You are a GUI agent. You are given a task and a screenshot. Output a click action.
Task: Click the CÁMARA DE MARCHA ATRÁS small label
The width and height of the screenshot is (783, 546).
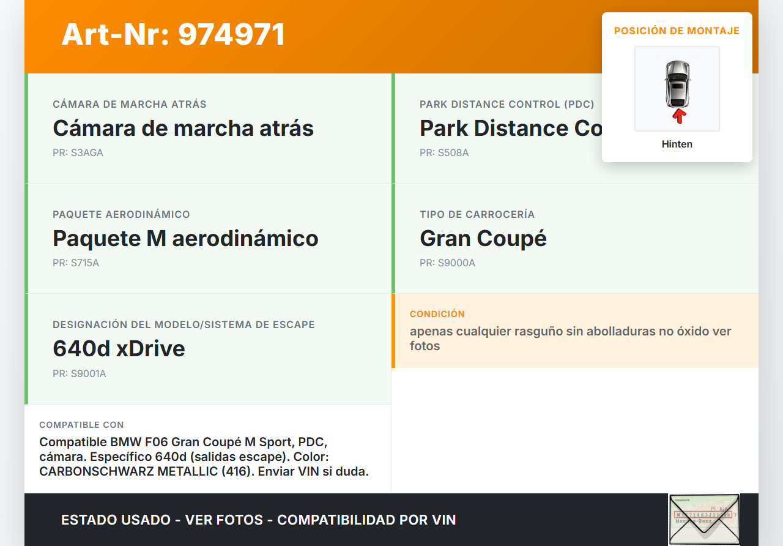click(x=130, y=104)
